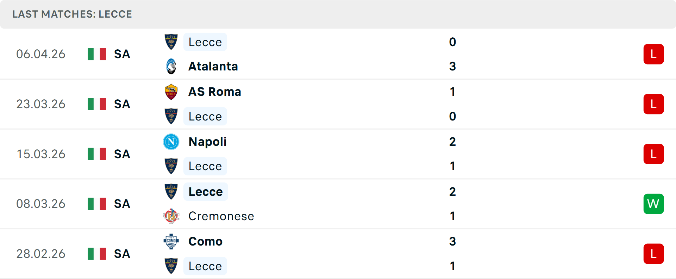Open the AS Roma team link

[215, 92]
